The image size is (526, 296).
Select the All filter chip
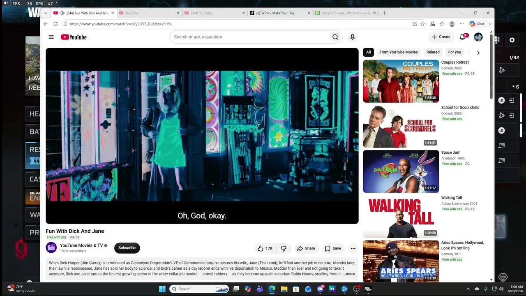[368, 52]
